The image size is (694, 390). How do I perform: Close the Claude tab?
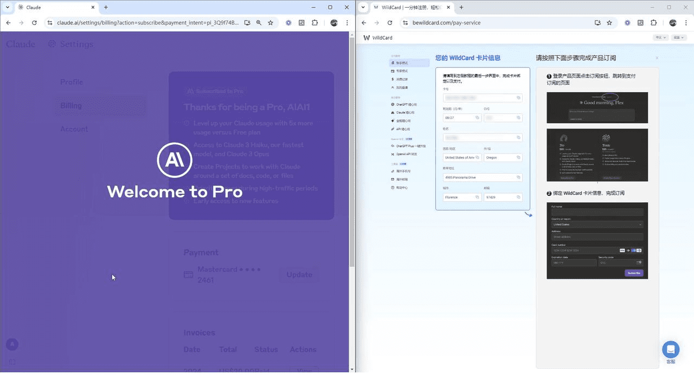[93, 8]
